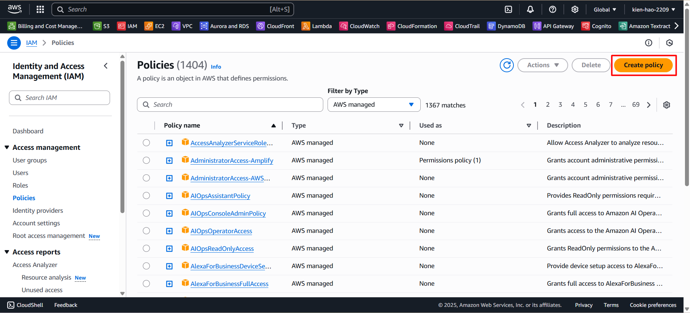Click the notifications bell icon
The width and height of the screenshot is (690, 313).
pos(530,9)
